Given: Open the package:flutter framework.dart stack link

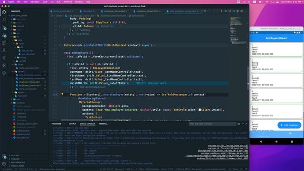Looking at the screenshot, I should click(x=222, y=158).
